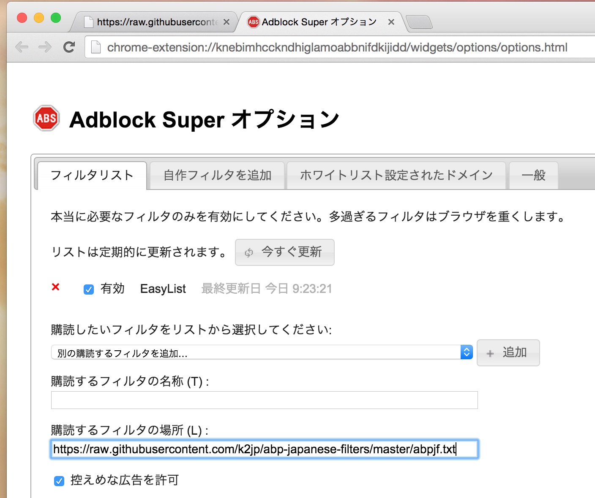Toggle the EasyList 有効 checkbox

pos(89,290)
